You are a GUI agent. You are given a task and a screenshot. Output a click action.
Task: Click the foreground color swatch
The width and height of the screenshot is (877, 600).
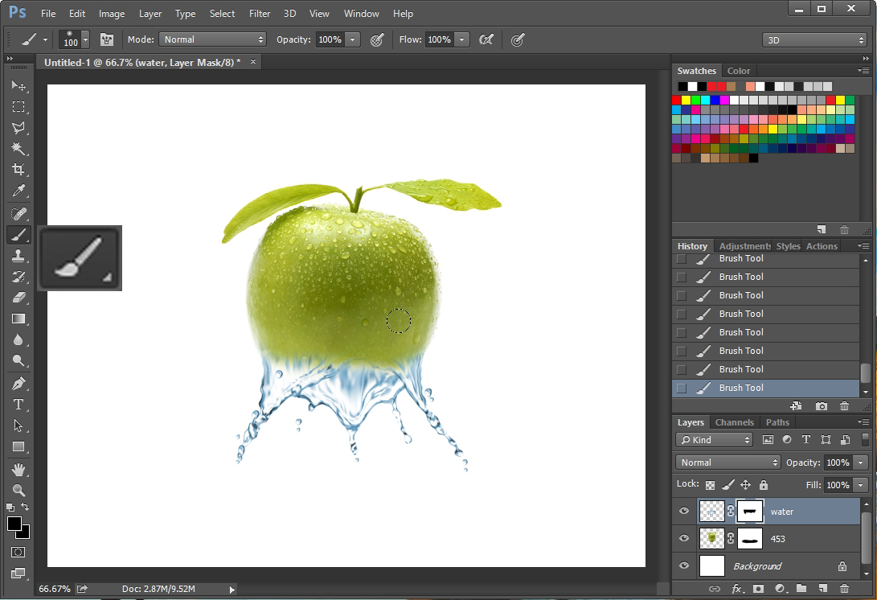(14, 523)
